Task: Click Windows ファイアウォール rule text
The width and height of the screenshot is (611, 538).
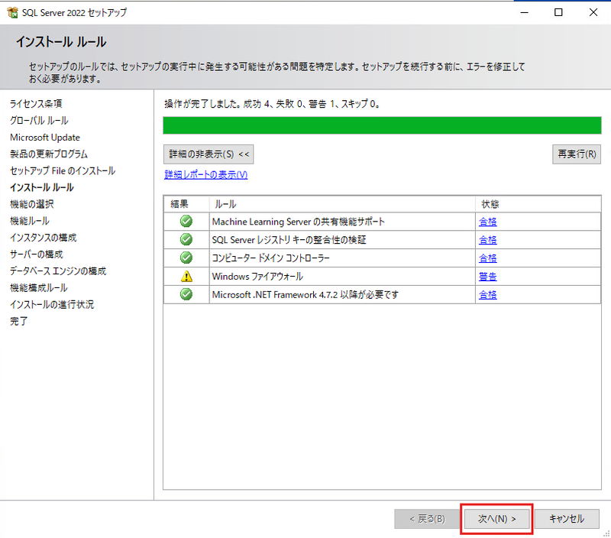Action: coord(257,277)
